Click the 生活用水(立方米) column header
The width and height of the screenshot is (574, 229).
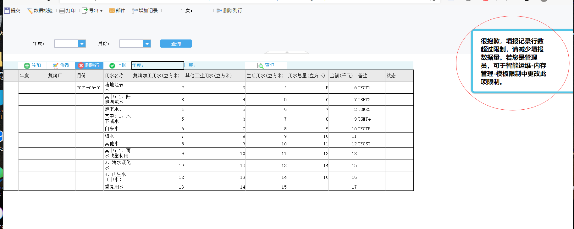[266, 75]
